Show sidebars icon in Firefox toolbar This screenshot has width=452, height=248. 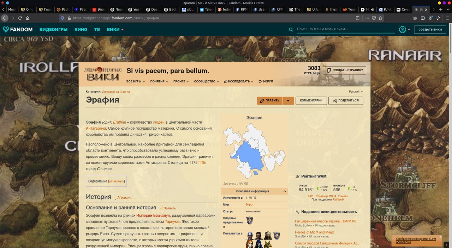point(423,18)
